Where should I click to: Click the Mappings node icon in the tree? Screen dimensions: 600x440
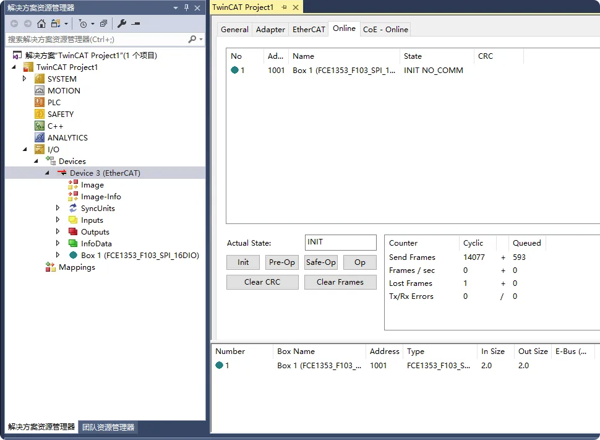[x=51, y=267]
